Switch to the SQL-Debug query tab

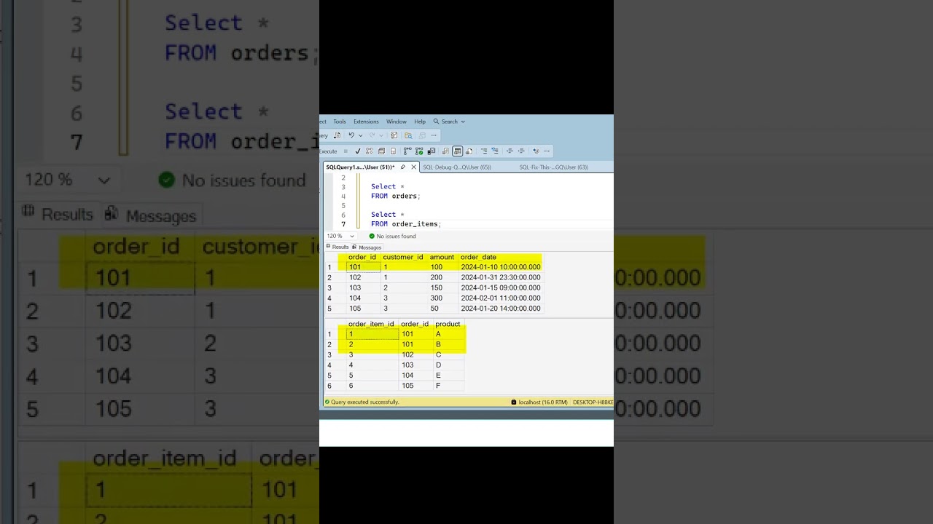[x=457, y=167]
